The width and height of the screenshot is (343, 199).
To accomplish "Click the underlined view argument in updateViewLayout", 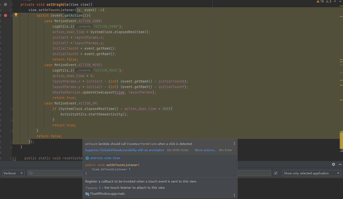I will point(120,92).
